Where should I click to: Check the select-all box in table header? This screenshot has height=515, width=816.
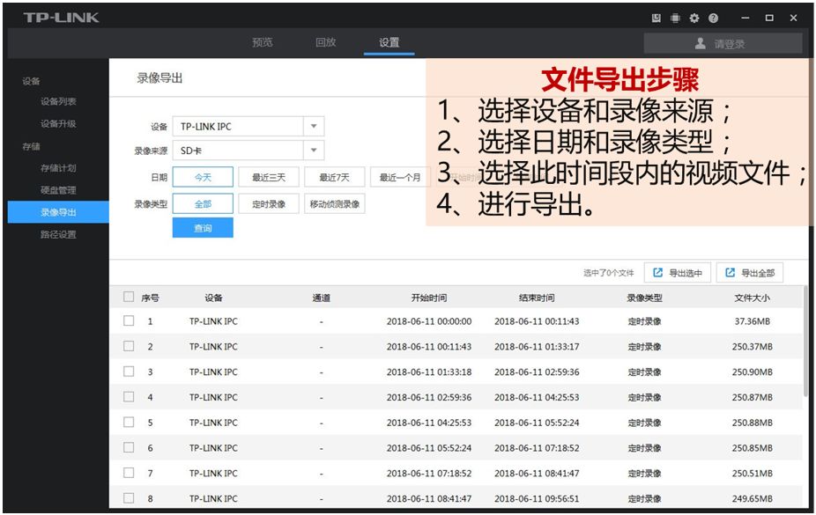click(129, 298)
